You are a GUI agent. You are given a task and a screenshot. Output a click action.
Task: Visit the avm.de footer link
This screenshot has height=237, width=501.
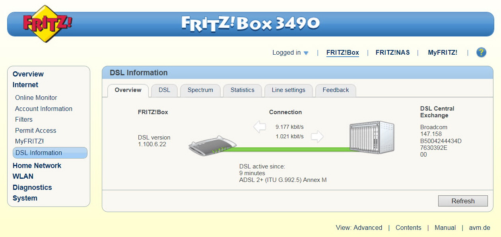tap(480, 228)
